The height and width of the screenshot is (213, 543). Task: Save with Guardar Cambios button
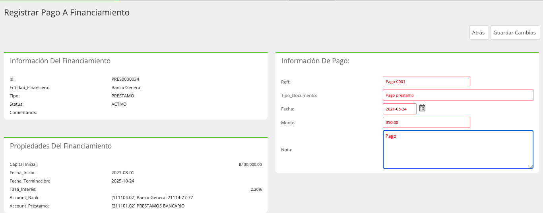(x=515, y=32)
